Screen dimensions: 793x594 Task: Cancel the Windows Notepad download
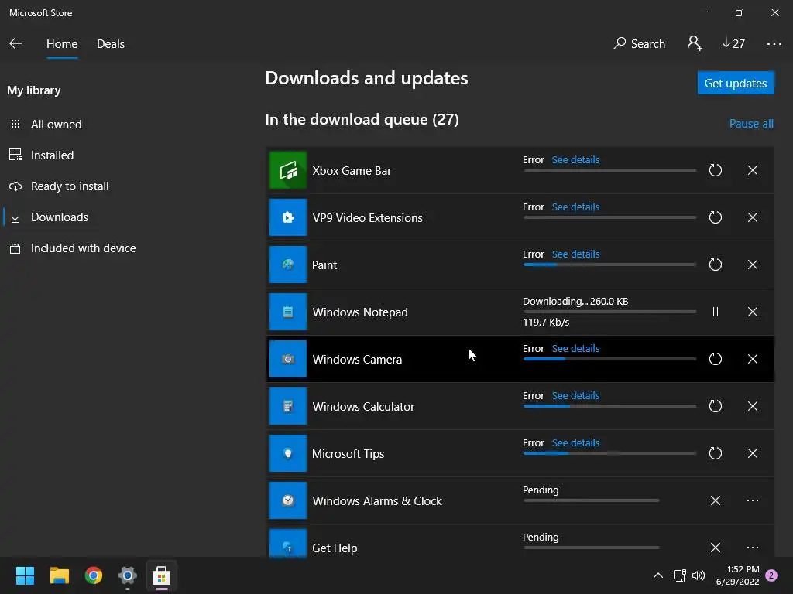pos(753,312)
